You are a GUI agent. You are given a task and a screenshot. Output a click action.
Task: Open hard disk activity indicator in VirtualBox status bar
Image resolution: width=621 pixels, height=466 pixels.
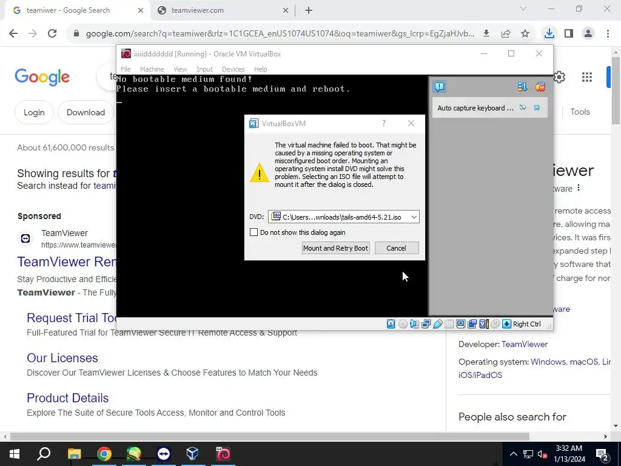tap(391, 324)
